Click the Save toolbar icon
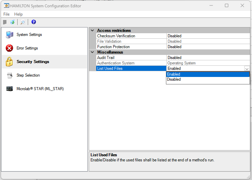252x180 pixels. [5, 22]
